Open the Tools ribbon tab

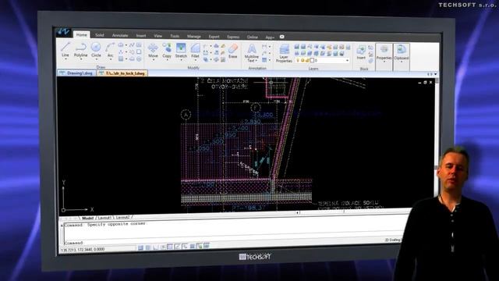(175, 37)
